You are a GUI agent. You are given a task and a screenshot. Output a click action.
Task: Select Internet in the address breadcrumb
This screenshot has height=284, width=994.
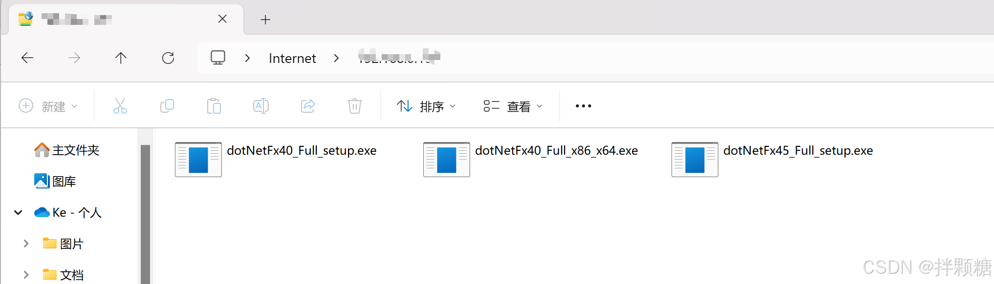(x=292, y=59)
